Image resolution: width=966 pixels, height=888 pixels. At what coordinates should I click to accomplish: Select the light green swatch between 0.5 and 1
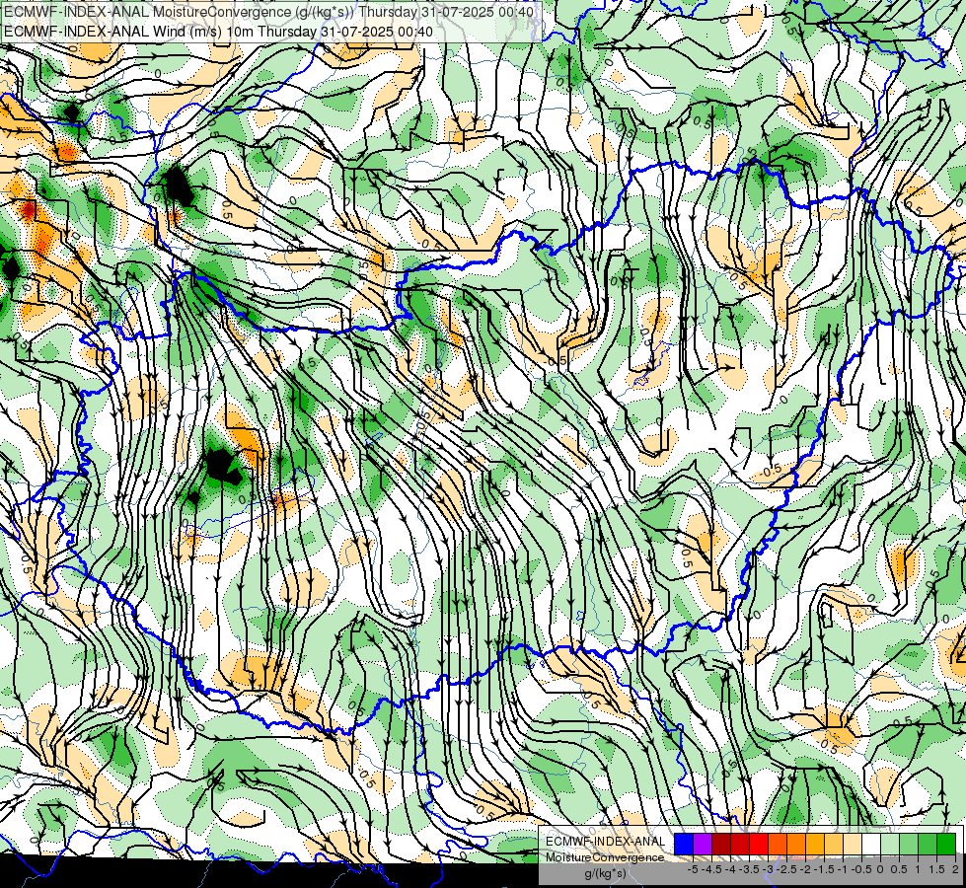click(909, 844)
